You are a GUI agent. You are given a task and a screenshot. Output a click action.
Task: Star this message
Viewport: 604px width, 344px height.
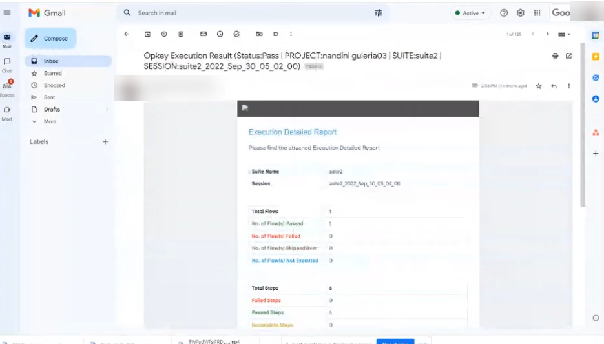pyautogui.click(x=539, y=86)
